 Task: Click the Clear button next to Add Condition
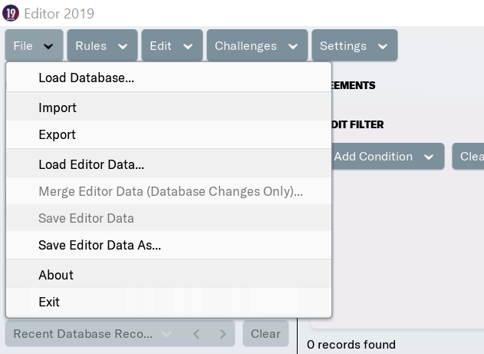(468, 157)
